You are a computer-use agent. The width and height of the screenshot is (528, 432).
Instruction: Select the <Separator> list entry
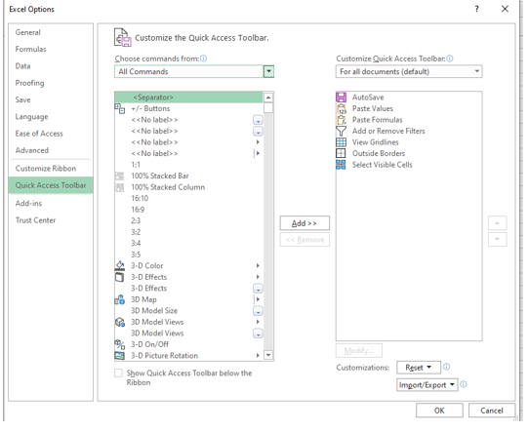click(x=188, y=98)
